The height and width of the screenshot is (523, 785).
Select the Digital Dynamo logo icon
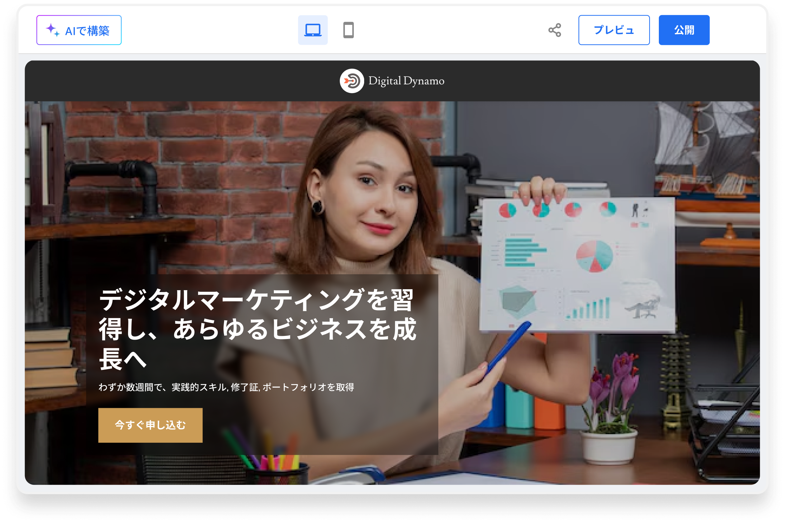point(351,81)
